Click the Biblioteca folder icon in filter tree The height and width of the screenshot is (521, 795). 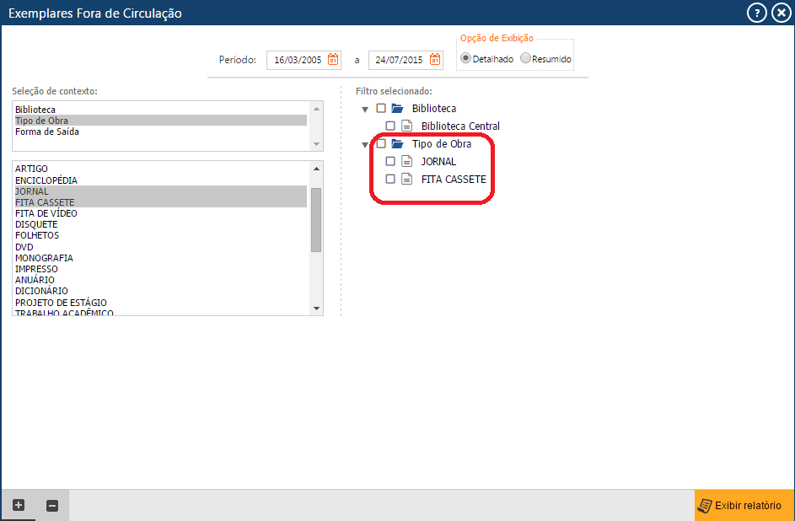pos(397,109)
